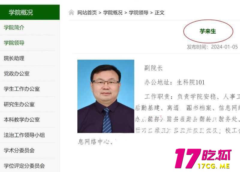The height and width of the screenshot is (172, 240).
Task: Click the portrait photo of the vice dean
Action: [106, 96]
